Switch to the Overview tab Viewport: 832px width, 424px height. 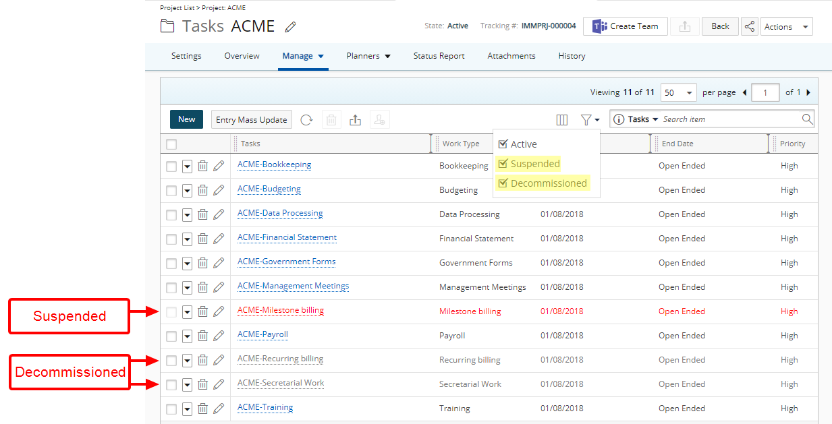[x=242, y=56]
